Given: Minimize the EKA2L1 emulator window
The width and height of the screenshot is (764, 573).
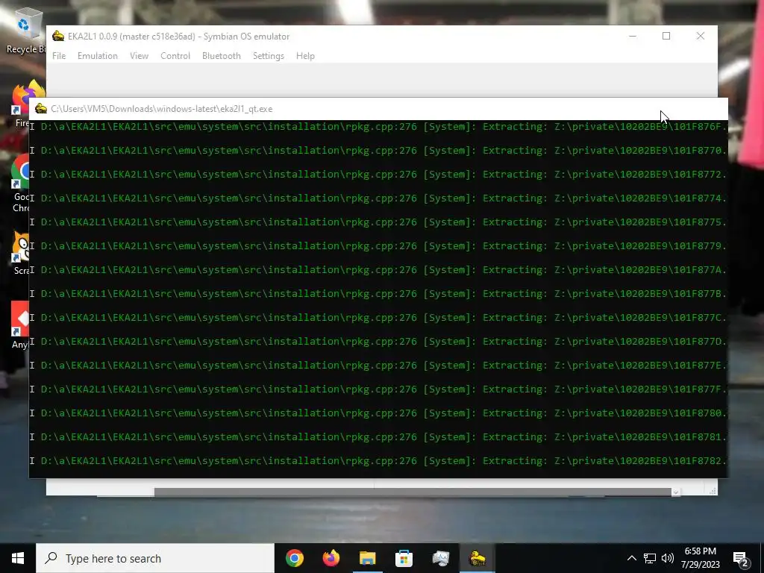Looking at the screenshot, I should click(x=633, y=36).
